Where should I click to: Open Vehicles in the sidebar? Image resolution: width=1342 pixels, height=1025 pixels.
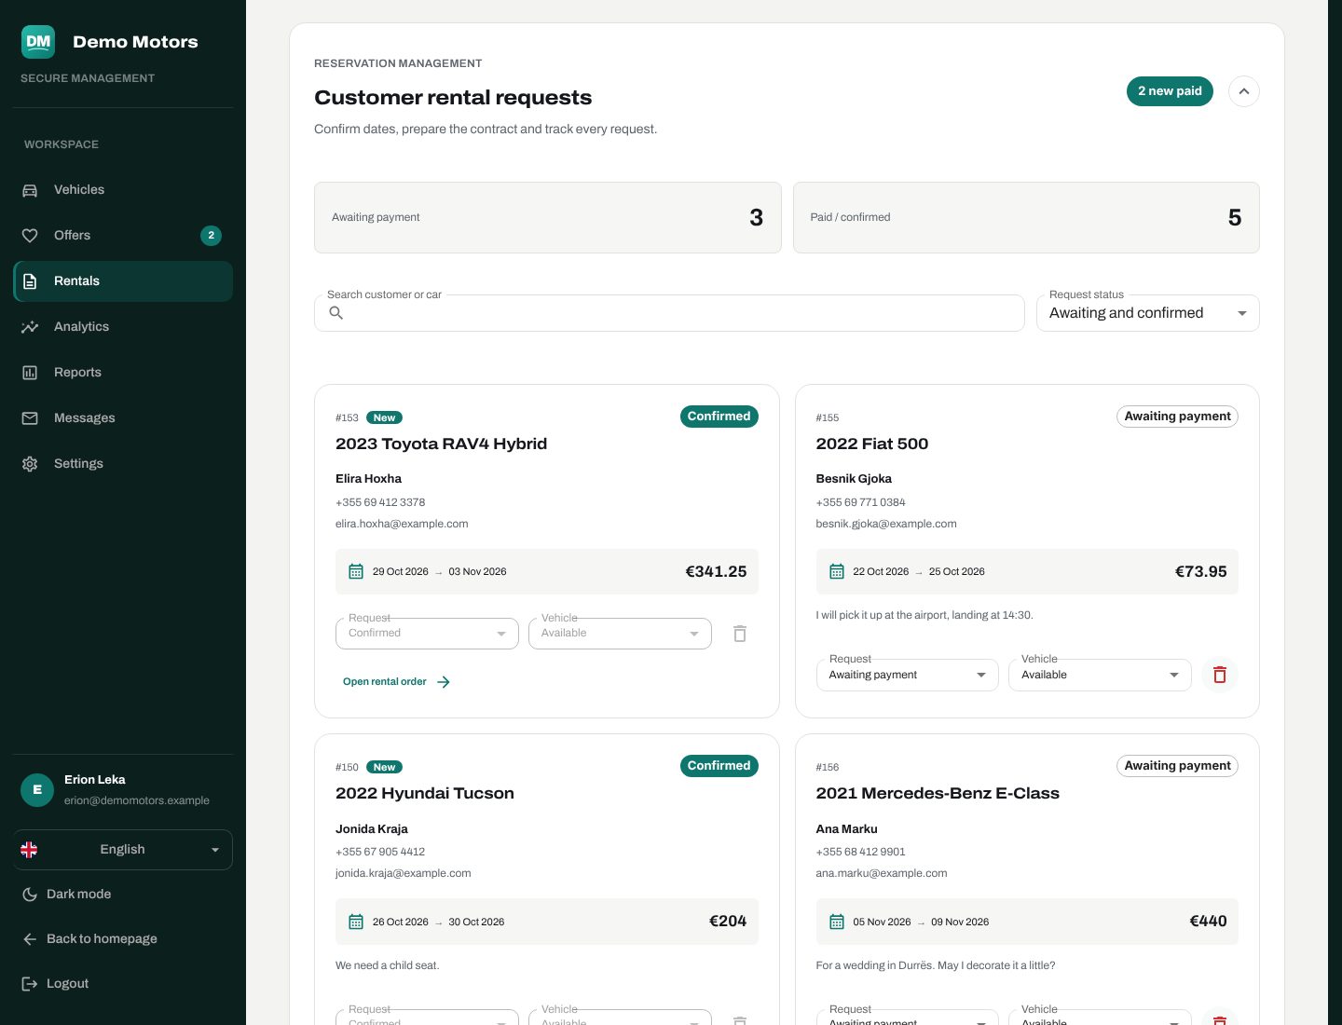[123, 190]
